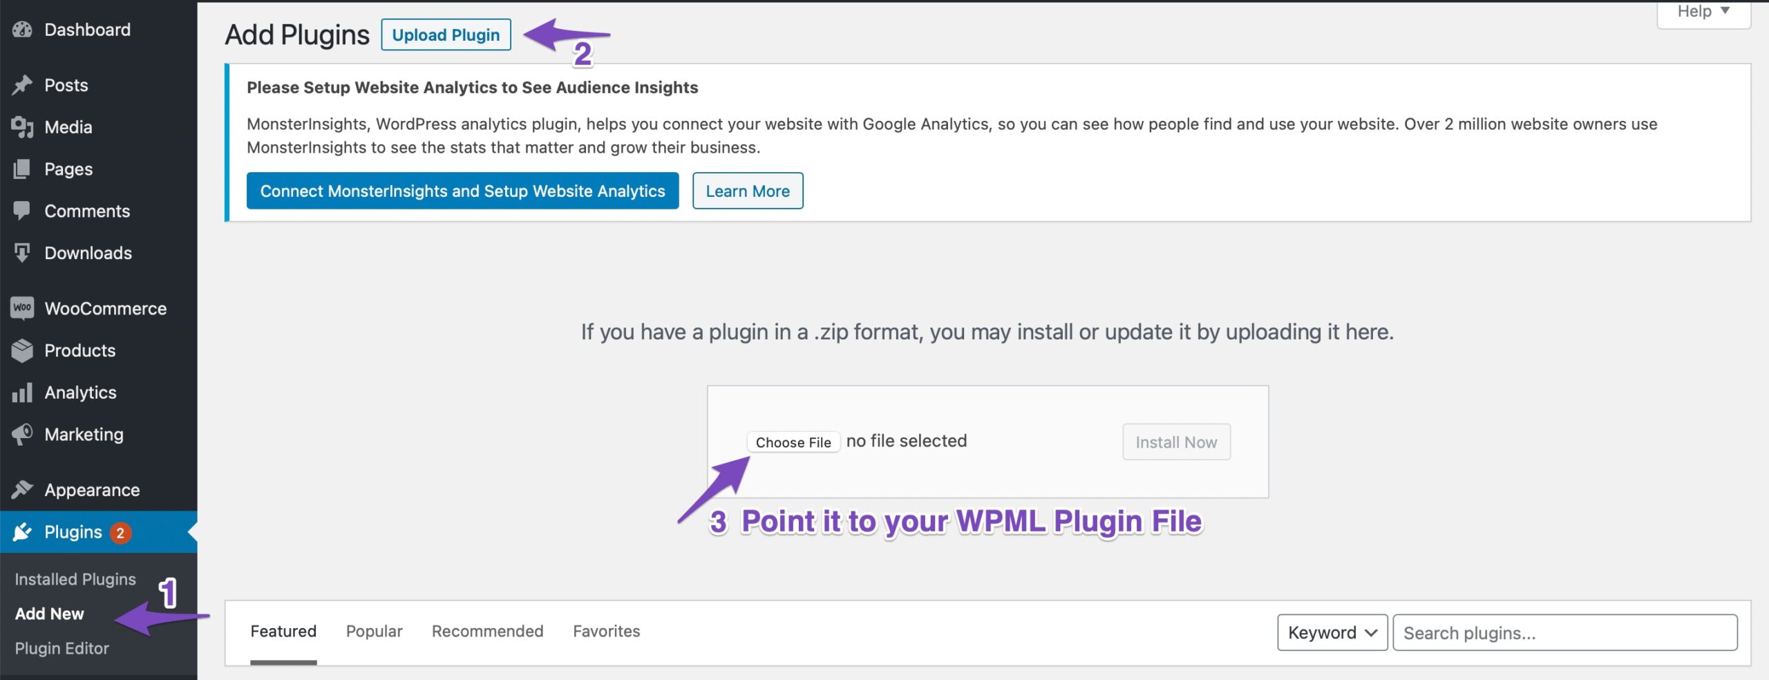Click the WooCommerce Woo logo icon
1769x680 pixels.
[x=22, y=308]
